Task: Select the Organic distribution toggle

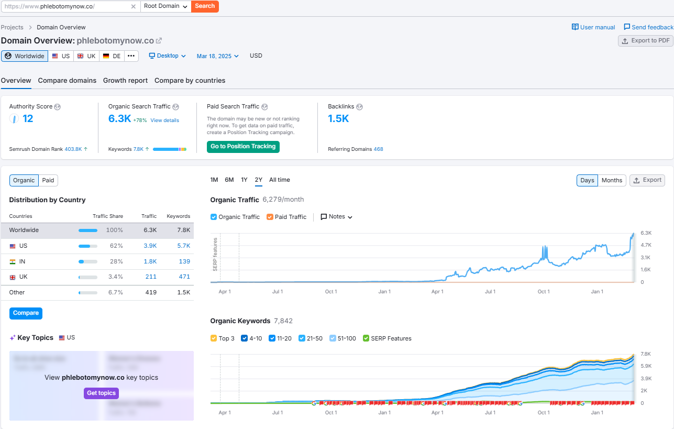Action: pyautogui.click(x=24, y=180)
